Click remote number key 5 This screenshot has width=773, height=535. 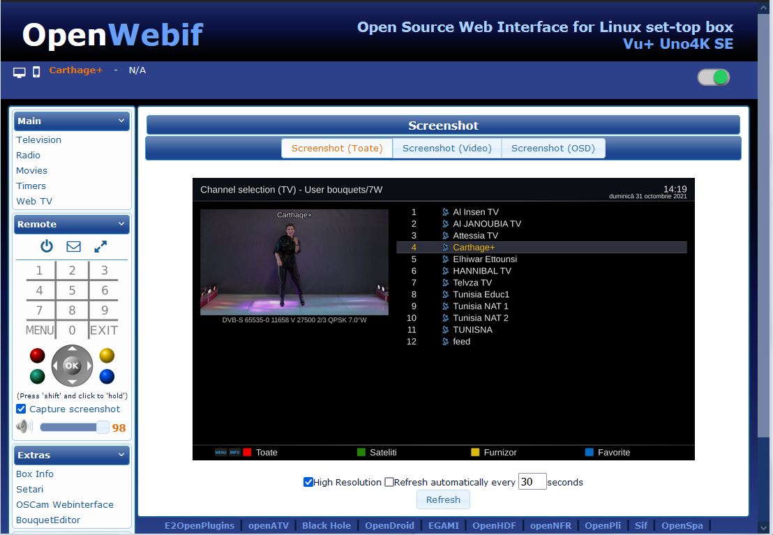pyautogui.click(x=72, y=290)
